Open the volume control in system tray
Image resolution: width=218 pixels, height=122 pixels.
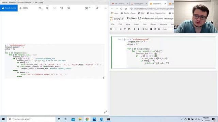tap(199, 119)
